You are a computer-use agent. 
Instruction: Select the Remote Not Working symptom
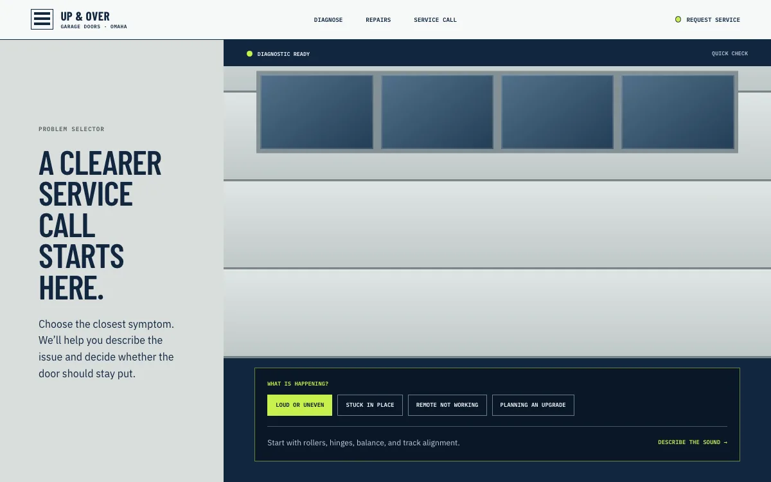447,405
